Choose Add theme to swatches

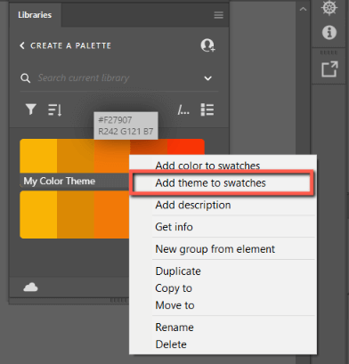210,183
